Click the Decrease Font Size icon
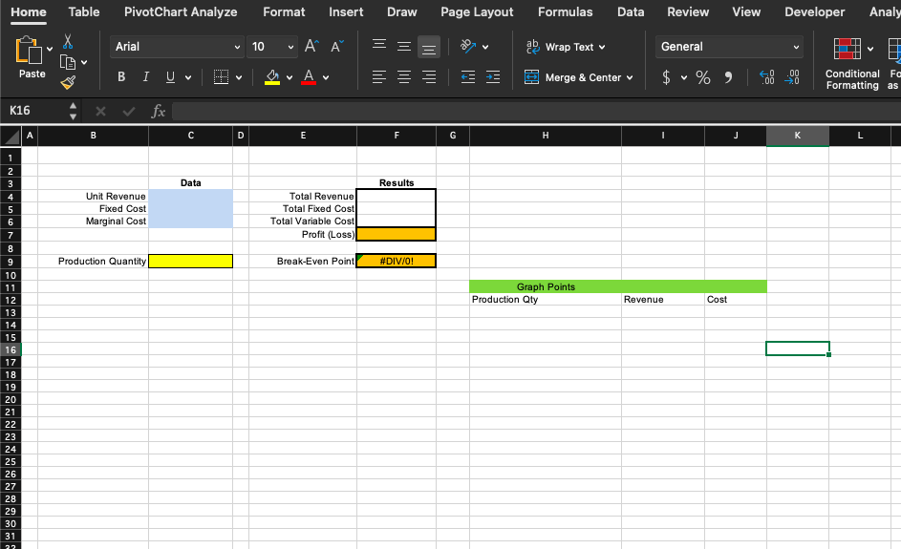Viewport: 901px width, 549px height. click(x=337, y=47)
